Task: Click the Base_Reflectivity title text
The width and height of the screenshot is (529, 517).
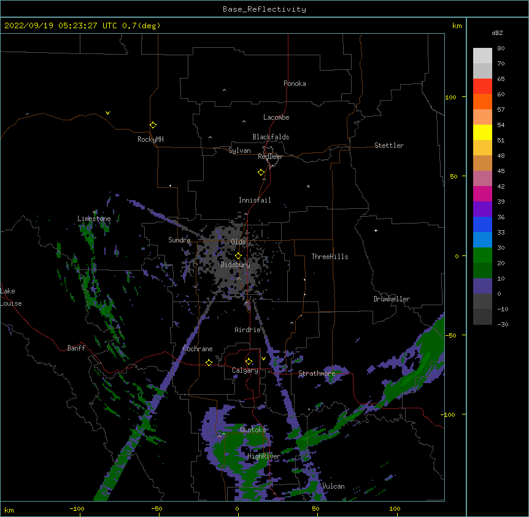Action: tap(264, 9)
